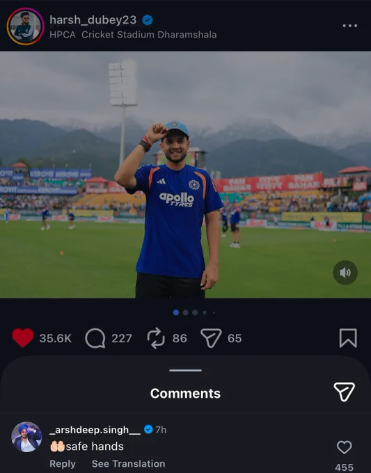The image size is (371, 473).
Task: Unlike the post with red heart
Action: tap(23, 338)
